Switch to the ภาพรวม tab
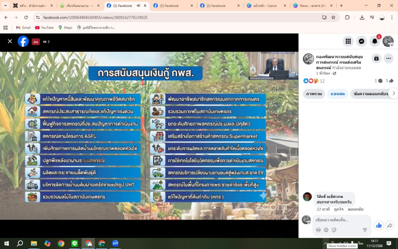398x249 pixels. [x=314, y=93]
